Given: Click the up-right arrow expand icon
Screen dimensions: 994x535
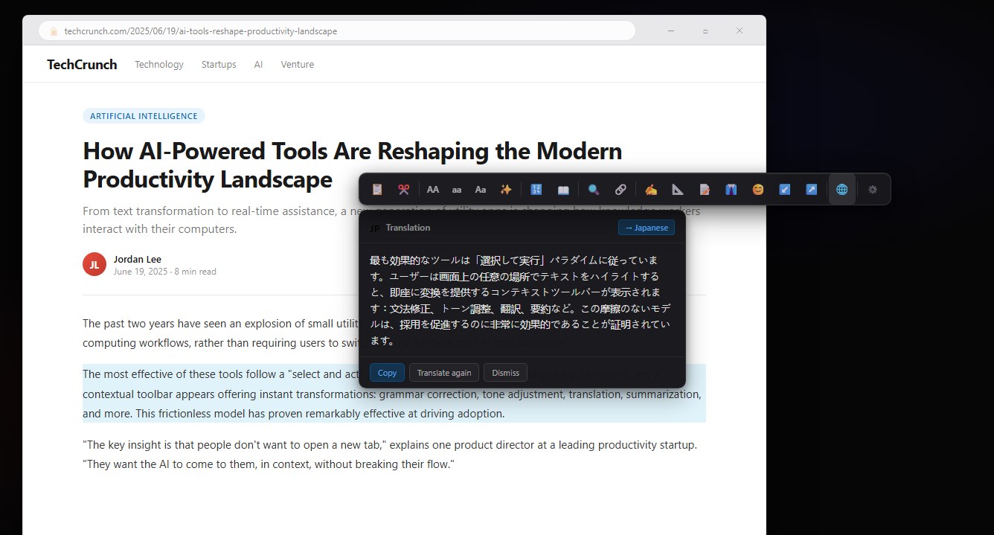Looking at the screenshot, I should tap(812, 190).
